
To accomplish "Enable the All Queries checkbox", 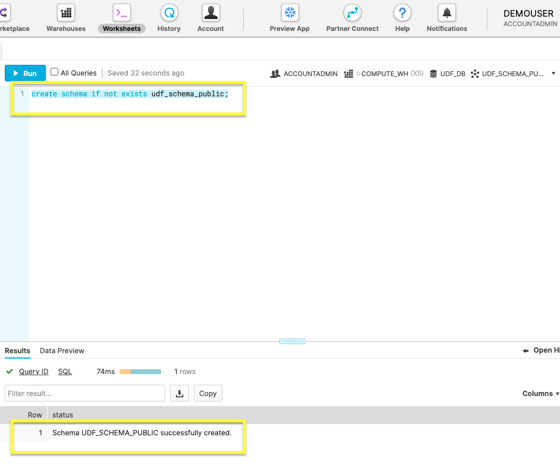I will (x=55, y=72).
